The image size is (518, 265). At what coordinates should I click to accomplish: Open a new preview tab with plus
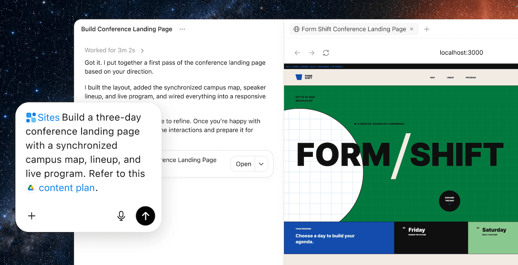tap(426, 29)
